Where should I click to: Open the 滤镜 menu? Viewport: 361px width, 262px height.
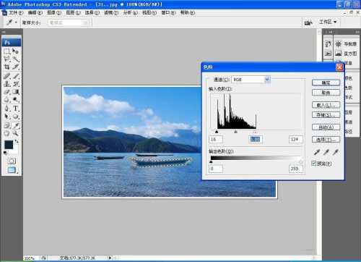click(111, 12)
